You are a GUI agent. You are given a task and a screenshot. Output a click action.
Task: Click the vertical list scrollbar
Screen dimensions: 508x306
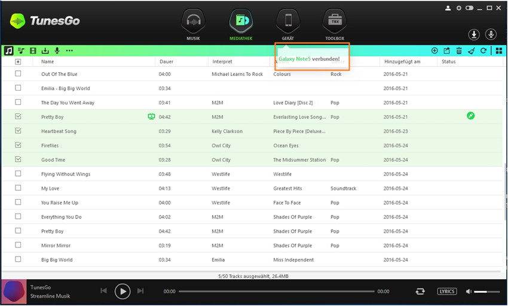pos(505,193)
